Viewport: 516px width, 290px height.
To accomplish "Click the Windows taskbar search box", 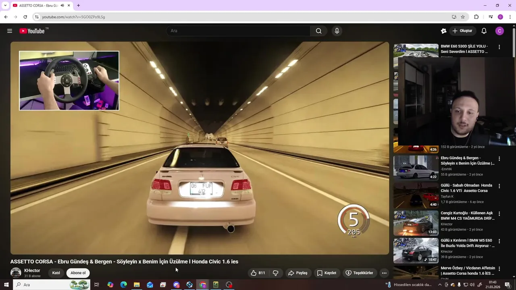I will tap(52, 285).
